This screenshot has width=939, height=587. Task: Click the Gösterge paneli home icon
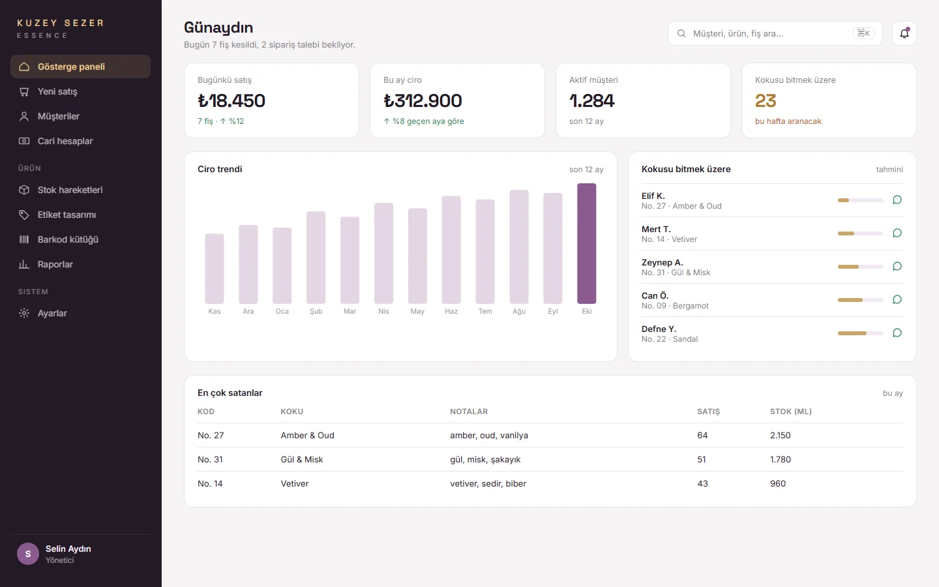coord(24,67)
